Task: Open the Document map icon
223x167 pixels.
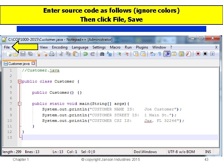Action: coord(181,54)
